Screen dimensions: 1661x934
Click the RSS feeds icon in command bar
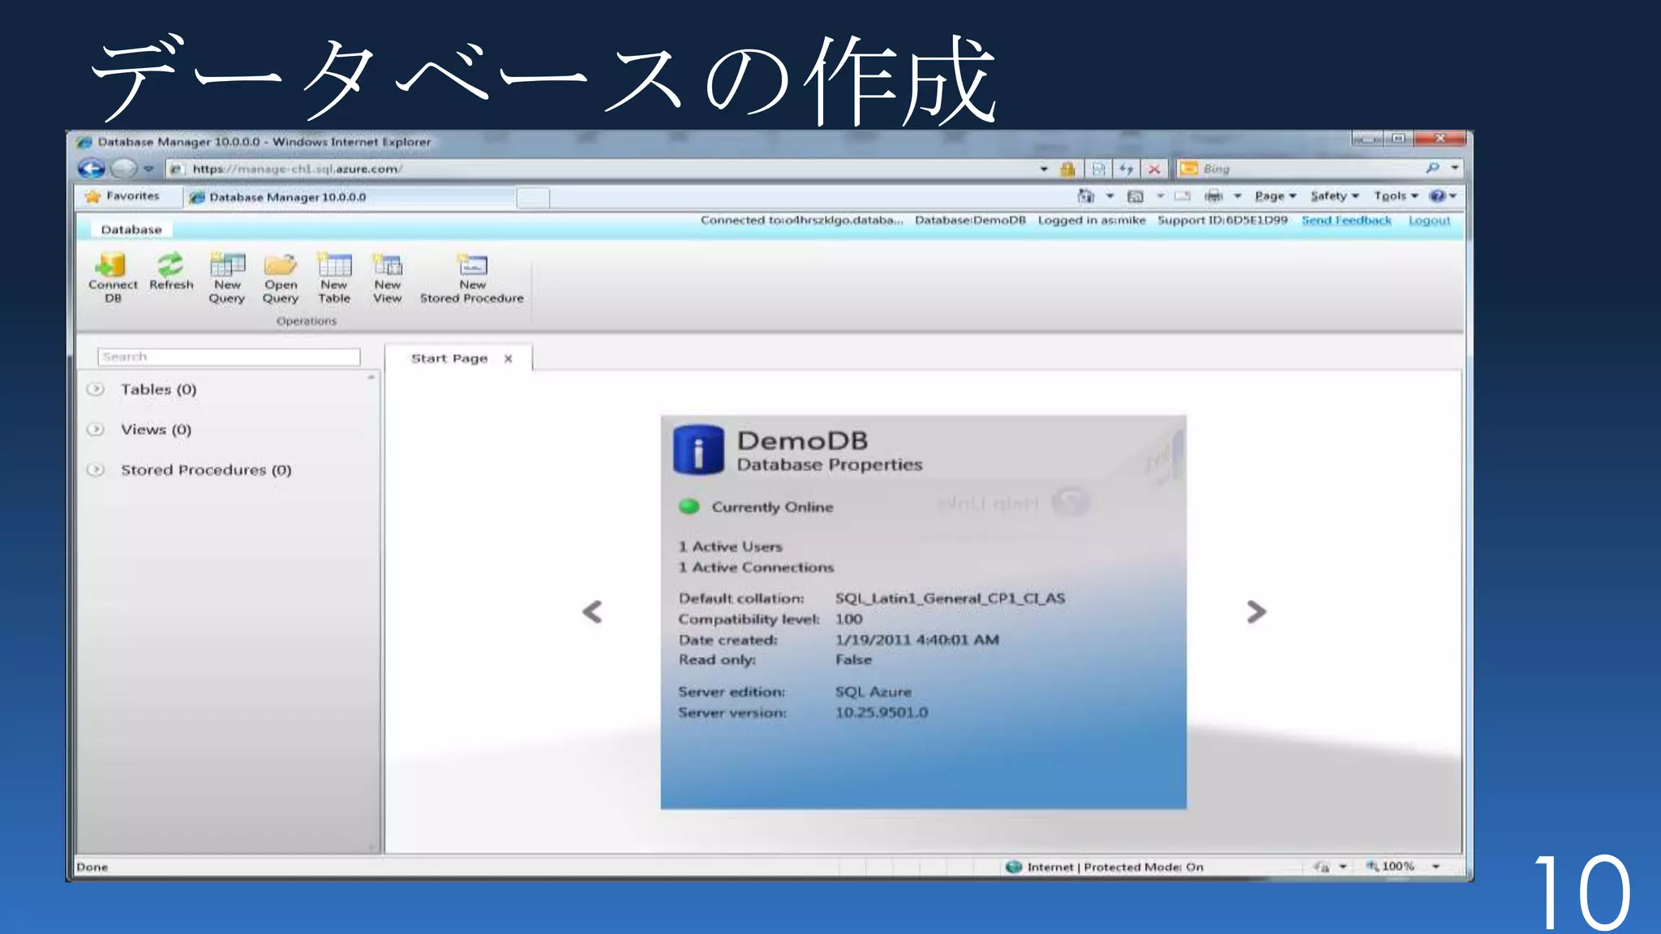click(x=1135, y=196)
